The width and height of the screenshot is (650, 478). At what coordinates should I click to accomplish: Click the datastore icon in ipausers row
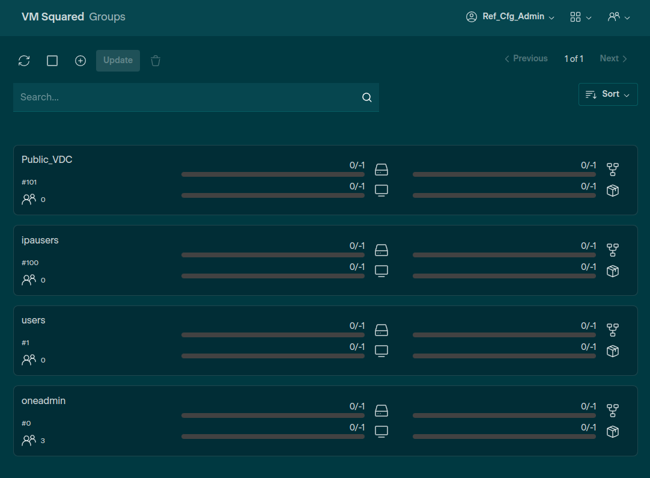381,250
